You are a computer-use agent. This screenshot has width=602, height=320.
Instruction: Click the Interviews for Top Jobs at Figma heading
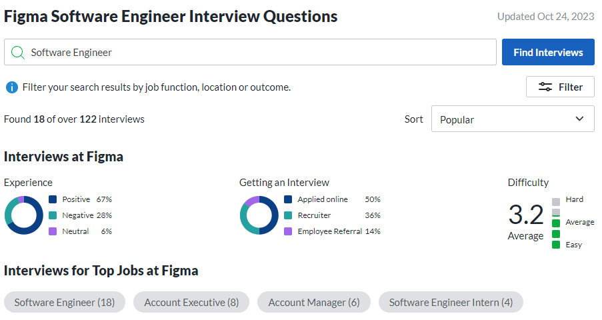click(x=101, y=271)
